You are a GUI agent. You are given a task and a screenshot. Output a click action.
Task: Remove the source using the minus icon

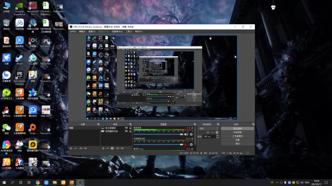coord(107,148)
